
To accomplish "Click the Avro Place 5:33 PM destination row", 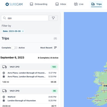I will pyautogui.click(x=29, y=77).
